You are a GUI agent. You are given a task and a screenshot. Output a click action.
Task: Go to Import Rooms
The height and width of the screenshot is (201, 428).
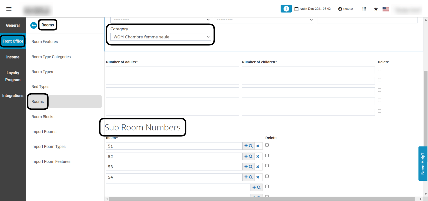coord(44,132)
